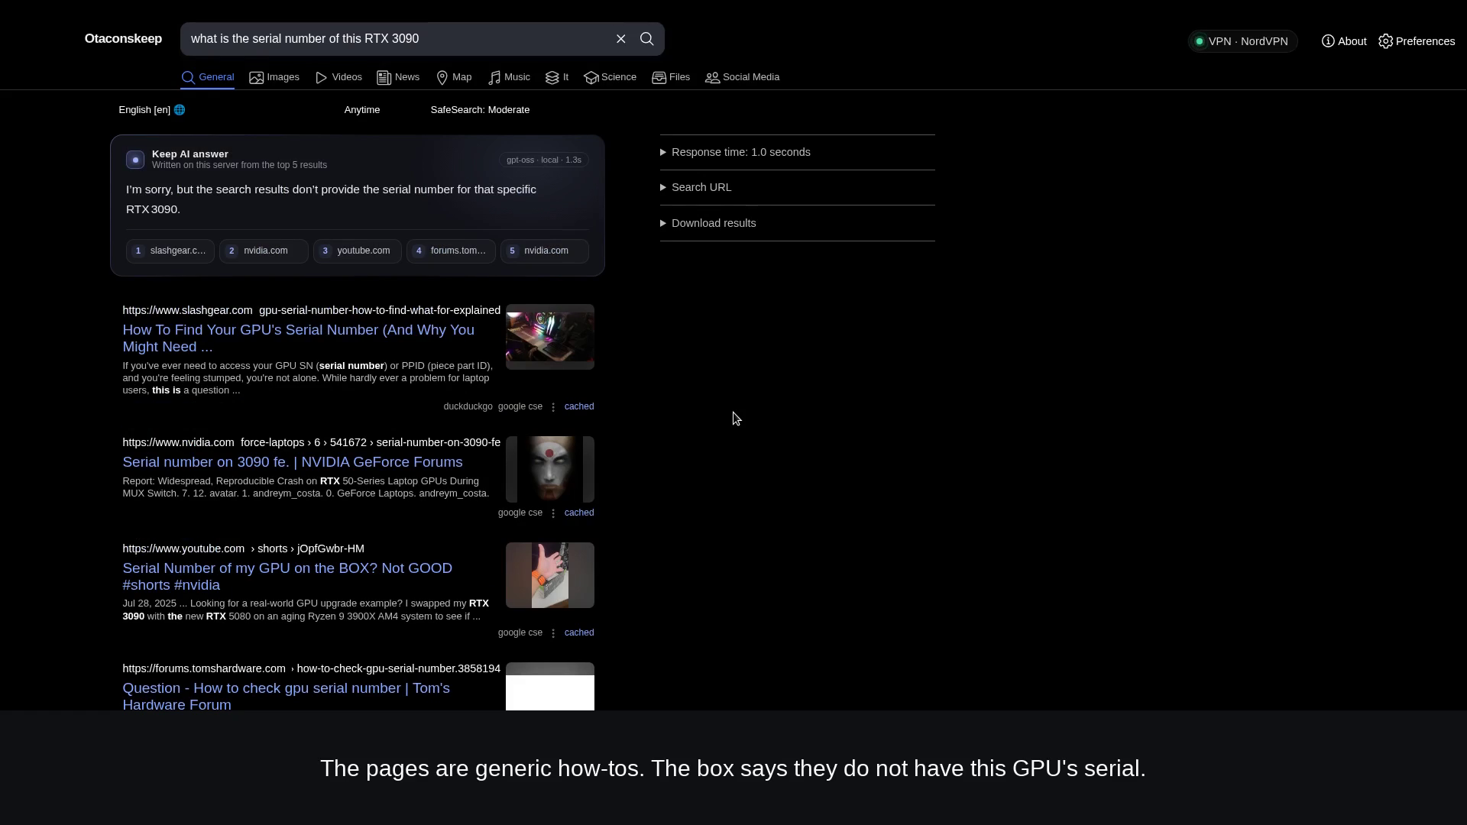The height and width of the screenshot is (825, 1467).
Task: Open cached link of slashgear result
Action: tap(579, 406)
